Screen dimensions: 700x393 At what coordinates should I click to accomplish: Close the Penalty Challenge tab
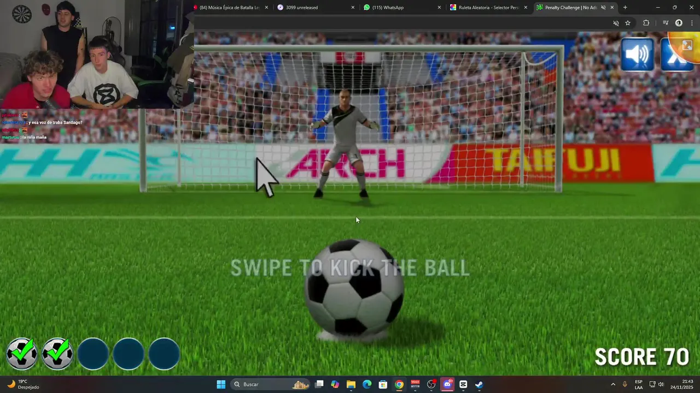[612, 8]
